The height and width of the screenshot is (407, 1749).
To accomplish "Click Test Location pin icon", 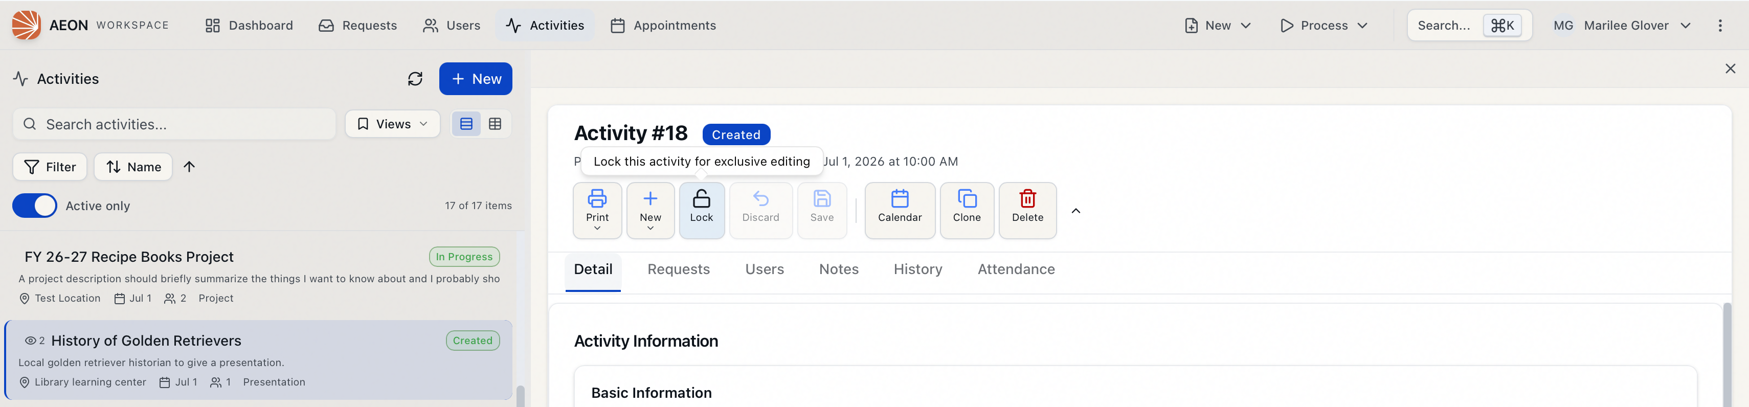I will pos(25,299).
